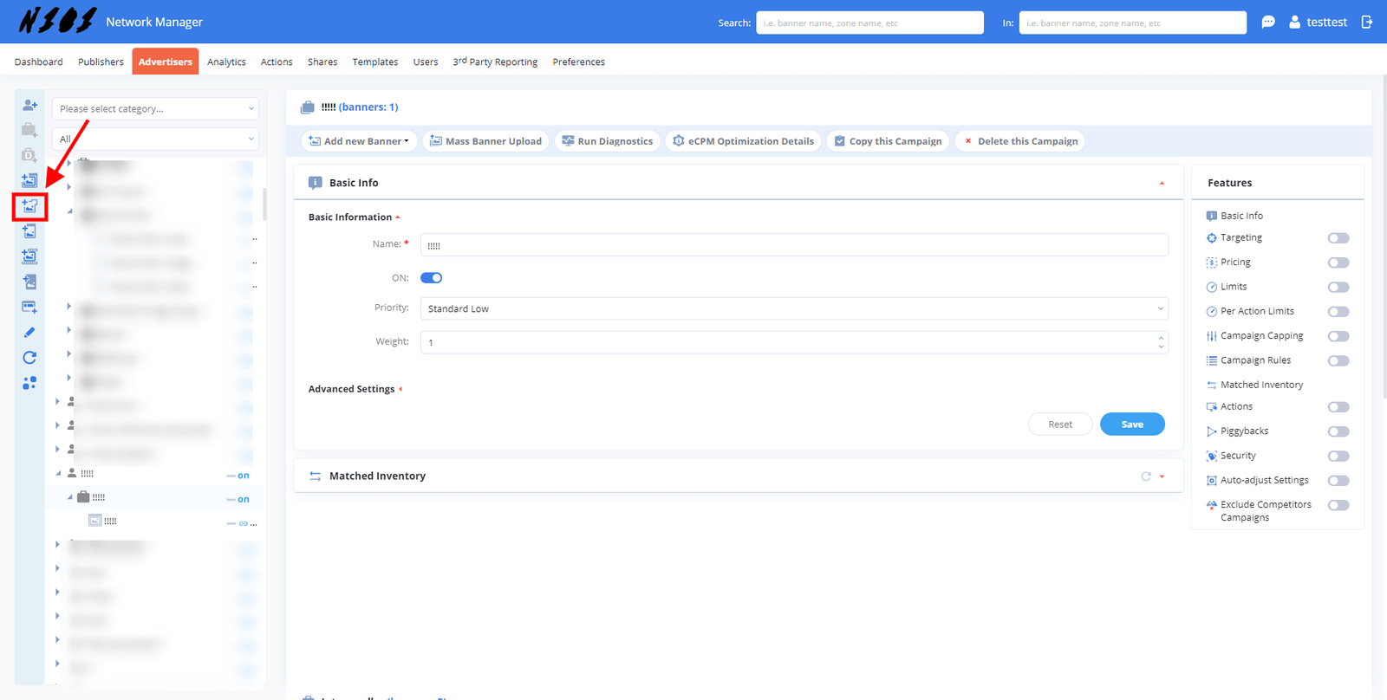Enable the Actions feature toggle
This screenshot has height=700, width=1387.
click(1338, 407)
